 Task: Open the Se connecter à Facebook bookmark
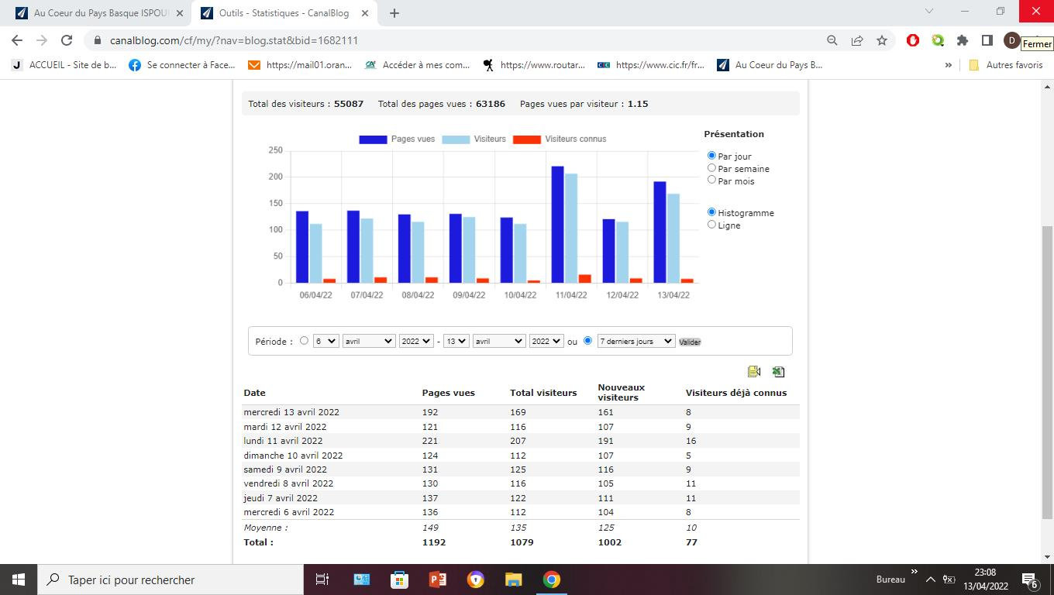[182, 65]
